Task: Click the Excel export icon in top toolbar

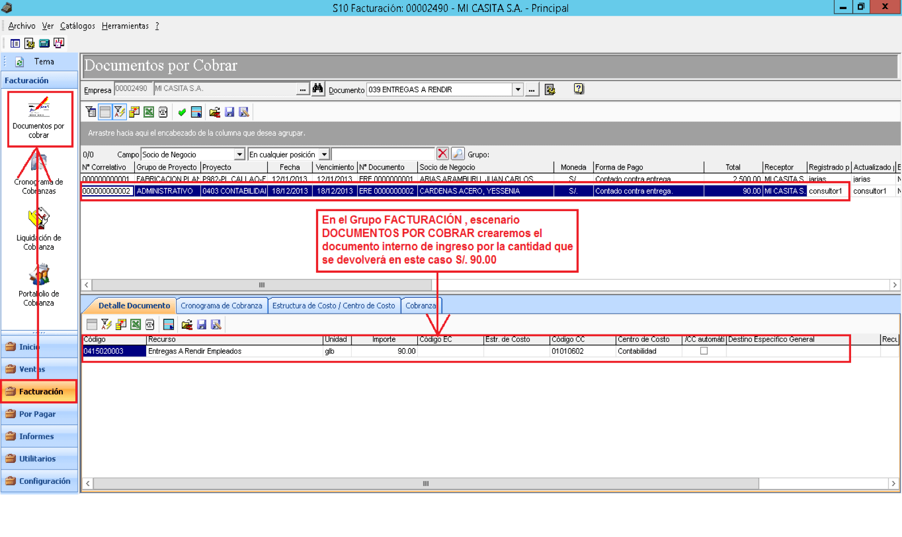Action: point(149,112)
